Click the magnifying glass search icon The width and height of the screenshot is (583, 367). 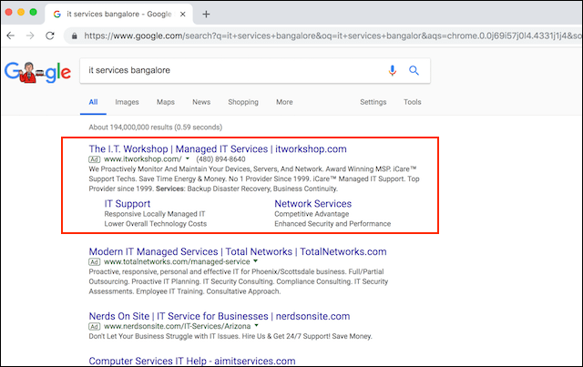pyautogui.click(x=414, y=70)
